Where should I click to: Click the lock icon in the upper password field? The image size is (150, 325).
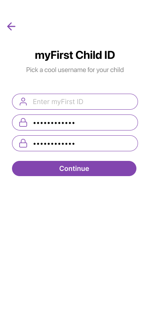(x=23, y=122)
